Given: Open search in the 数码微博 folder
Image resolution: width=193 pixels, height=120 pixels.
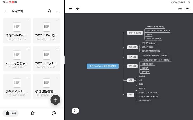Looking at the screenshot, I should click(50, 11).
